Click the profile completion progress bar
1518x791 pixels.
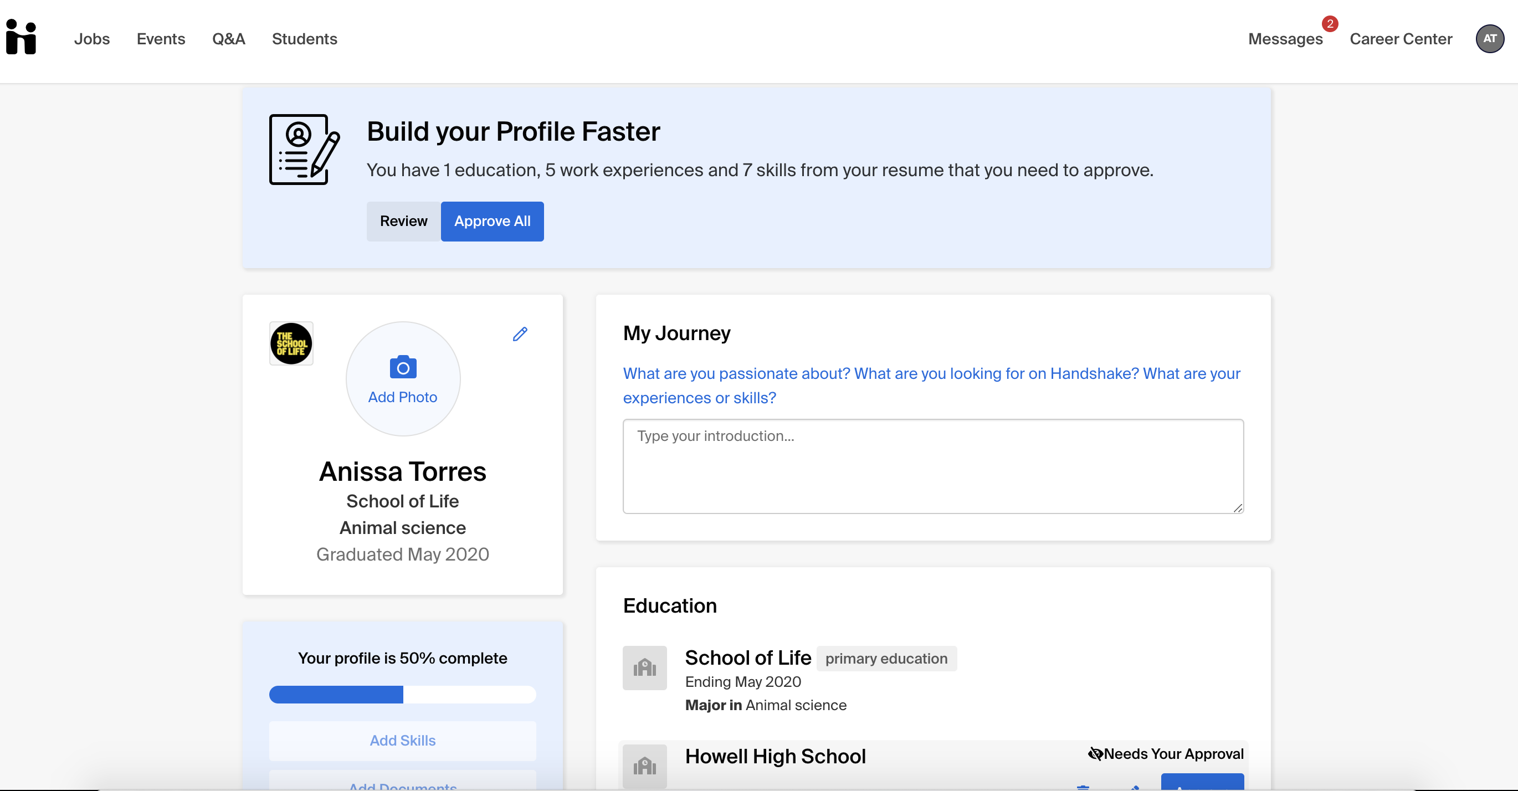(402, 695)
